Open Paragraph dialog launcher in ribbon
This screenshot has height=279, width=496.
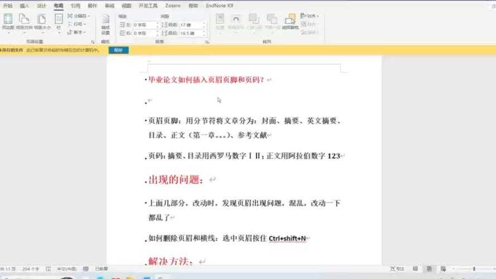point(207,42)
